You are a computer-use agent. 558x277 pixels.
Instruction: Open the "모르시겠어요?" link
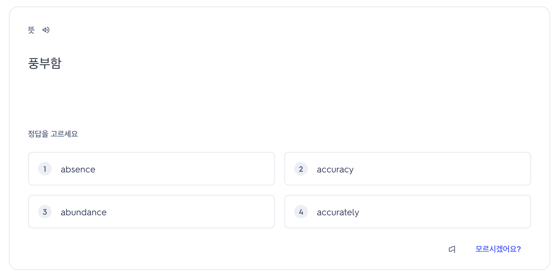click(498, 249)
